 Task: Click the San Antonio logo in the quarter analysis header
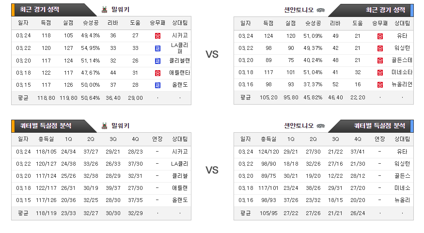pos(320,126)
